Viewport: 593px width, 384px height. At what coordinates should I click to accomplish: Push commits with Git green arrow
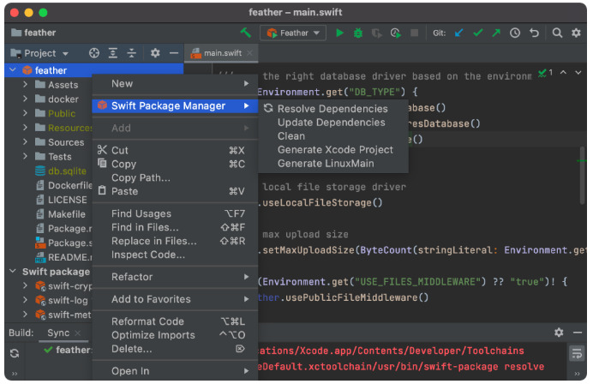pos(496,33)
